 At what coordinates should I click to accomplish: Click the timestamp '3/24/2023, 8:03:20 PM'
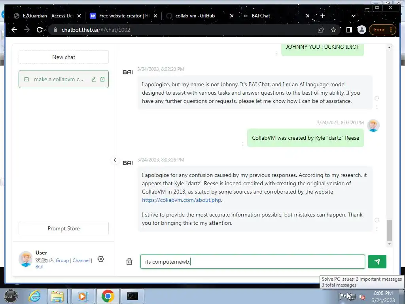point(340,123)
